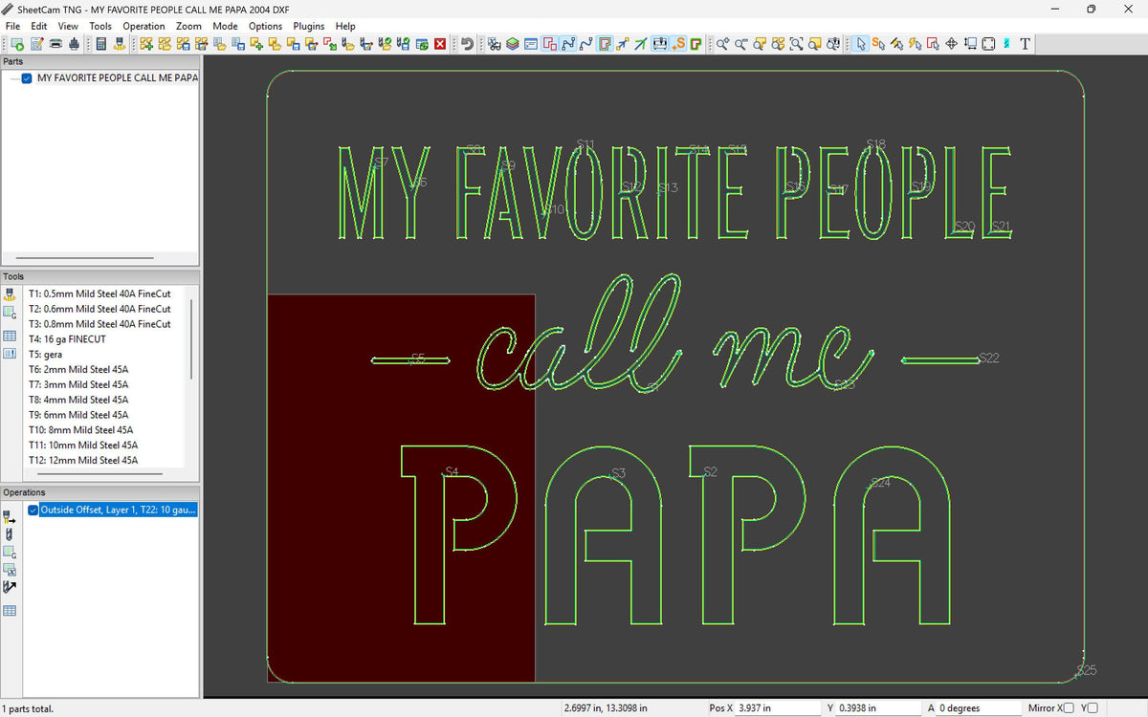Open the Options menu
This screenshot has height=717, width=1148.
coord(265,26)
